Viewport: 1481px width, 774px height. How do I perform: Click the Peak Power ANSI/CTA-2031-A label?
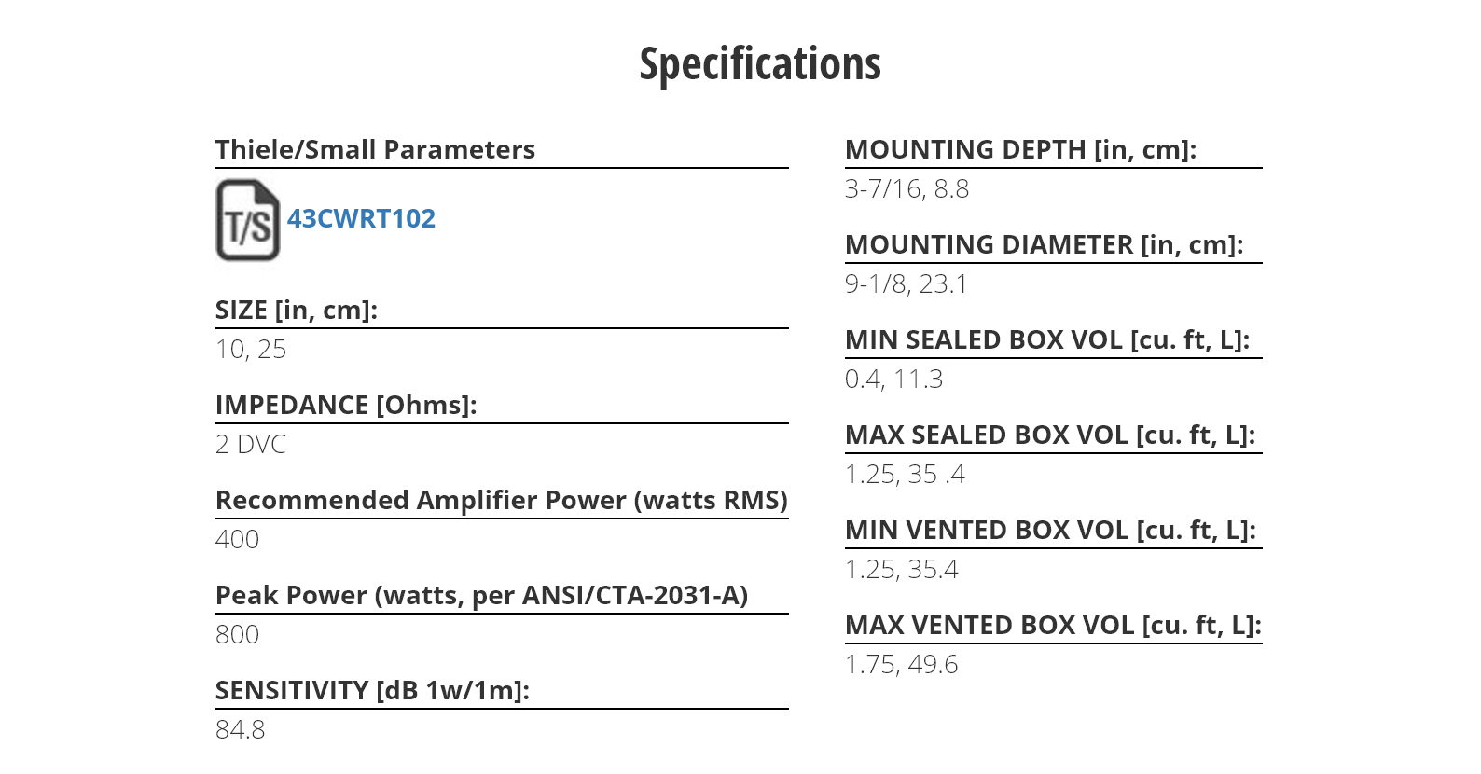click(481, 595)
